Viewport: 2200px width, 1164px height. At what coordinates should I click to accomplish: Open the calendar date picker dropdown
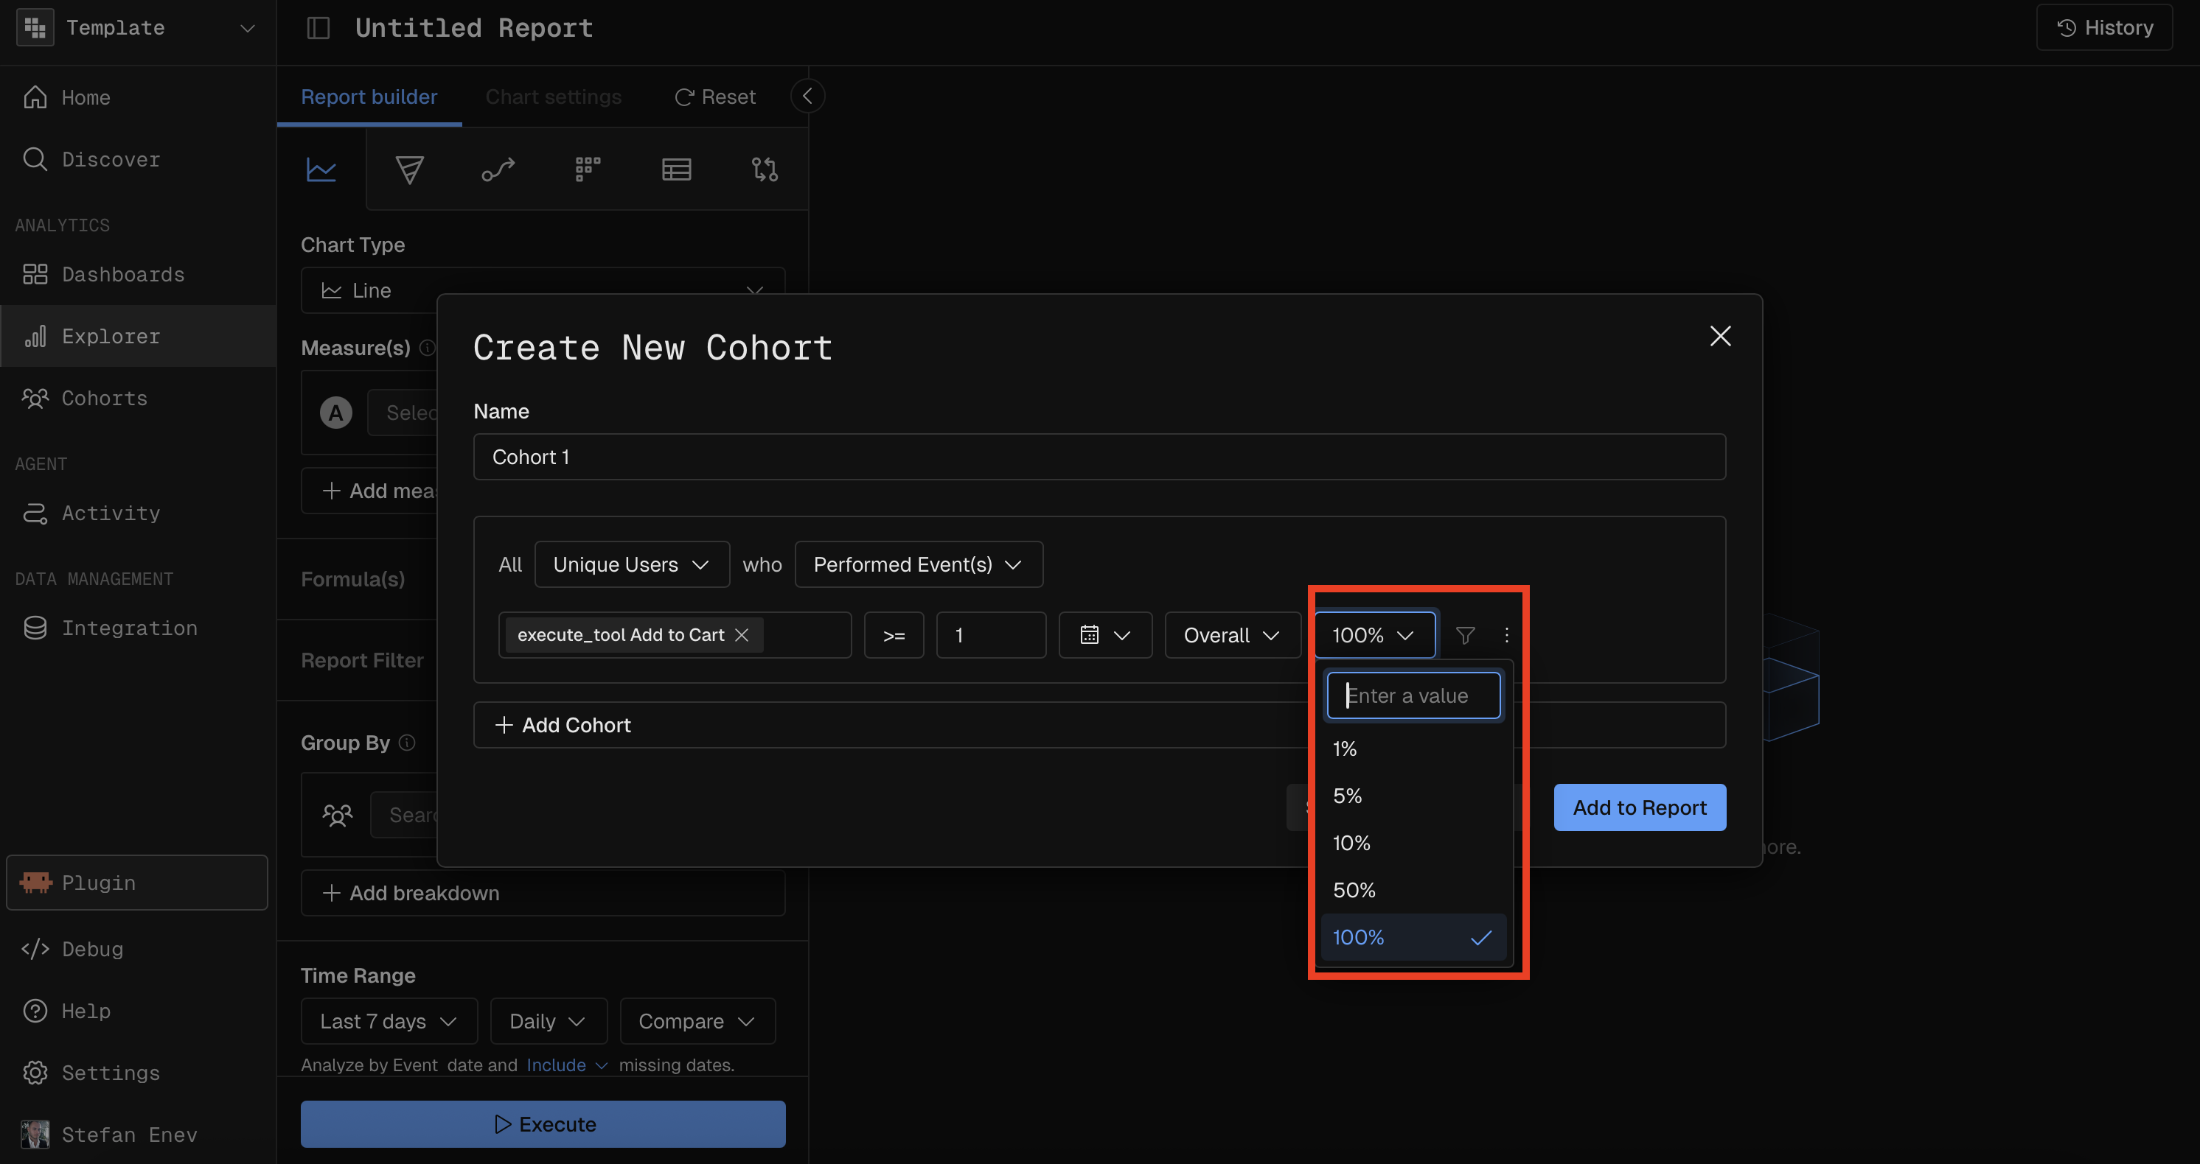(1105, 635)
